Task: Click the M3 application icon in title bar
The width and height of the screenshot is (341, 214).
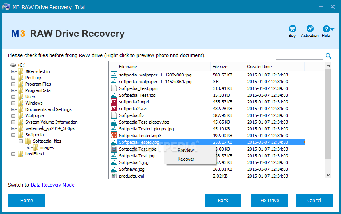Action: tap(6, 7)
